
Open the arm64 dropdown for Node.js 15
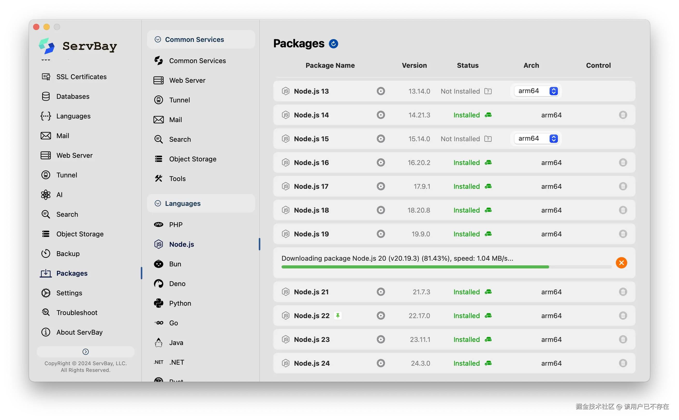click(x=536, y=139)
